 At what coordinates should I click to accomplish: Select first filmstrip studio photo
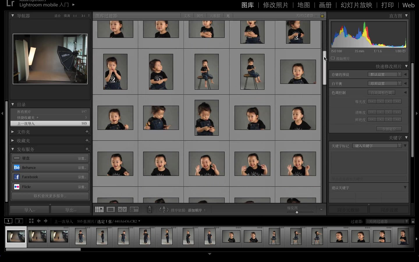(16, 236)
